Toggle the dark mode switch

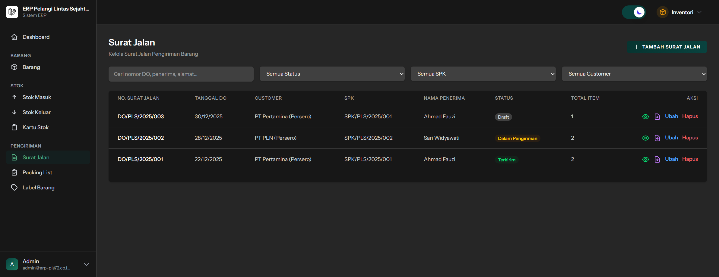pyautogui.click(x=634, y=12)
